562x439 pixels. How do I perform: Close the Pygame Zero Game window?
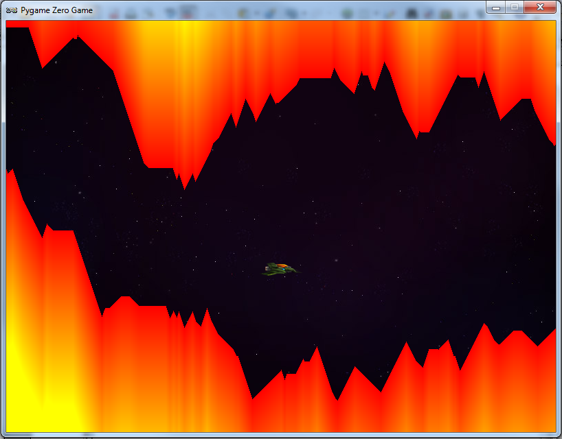[540, 7]
